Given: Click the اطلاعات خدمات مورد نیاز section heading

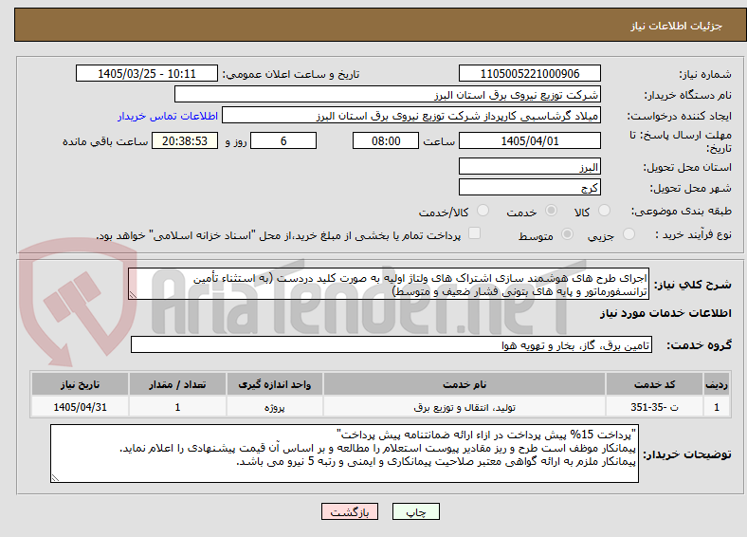Looking at the screenshot, I should tap(665, 313).
